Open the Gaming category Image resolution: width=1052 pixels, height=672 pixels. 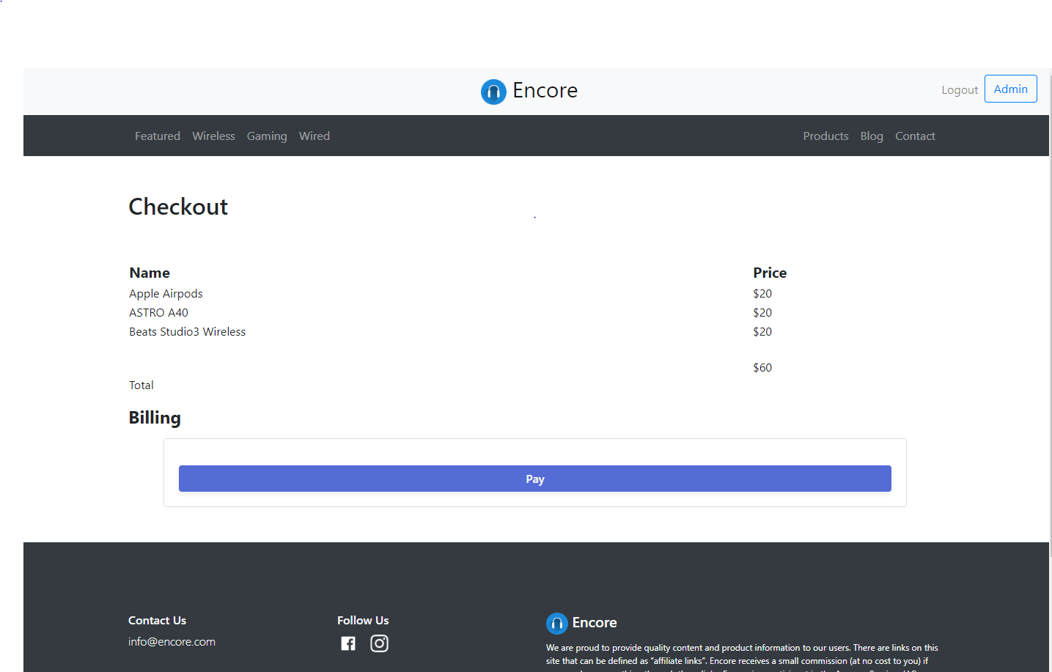pyautogui.click(x=267, y=136)
